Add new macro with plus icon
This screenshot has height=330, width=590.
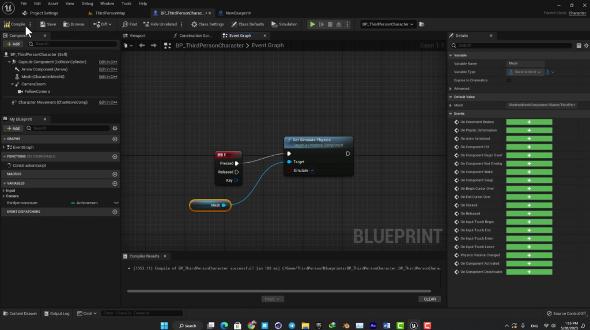(115, 174)
